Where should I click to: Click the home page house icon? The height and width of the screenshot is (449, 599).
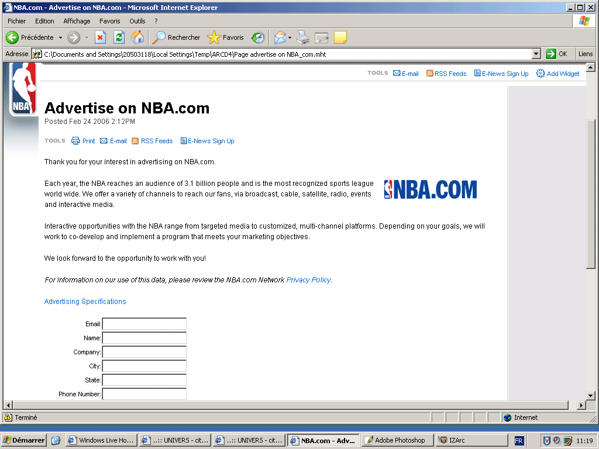(x=137, y=37)
